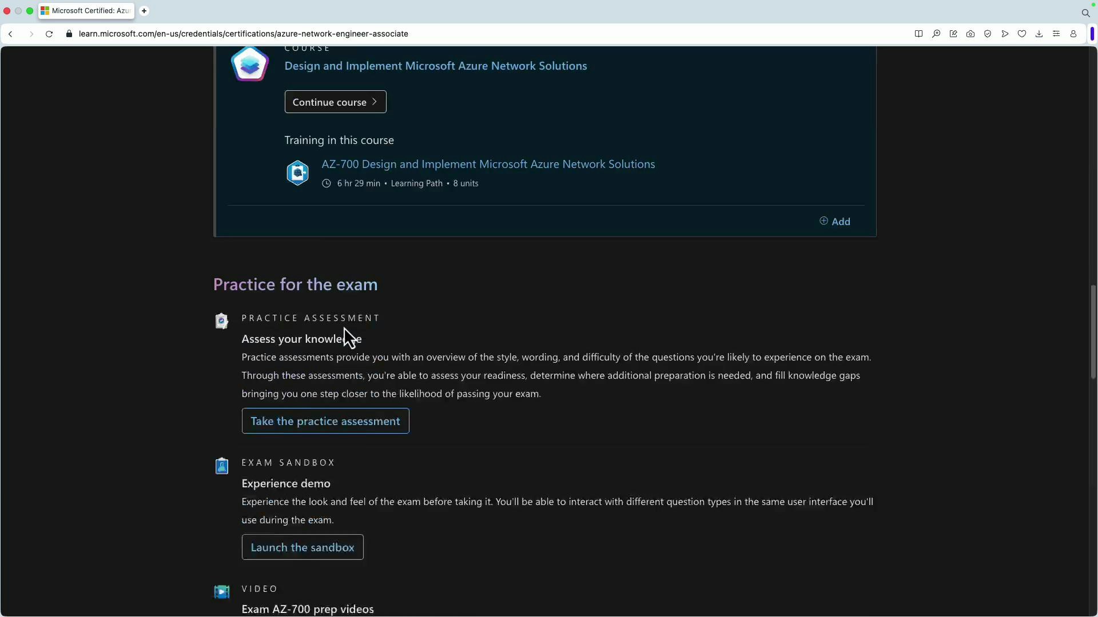Open the page annotation/markup tool
The image size is (1098, 617).
(x=953, y=34)
